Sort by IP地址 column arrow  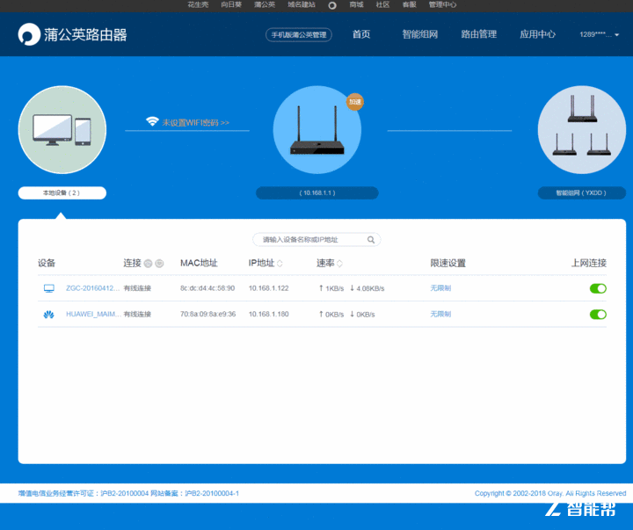[x=280, y=264]
